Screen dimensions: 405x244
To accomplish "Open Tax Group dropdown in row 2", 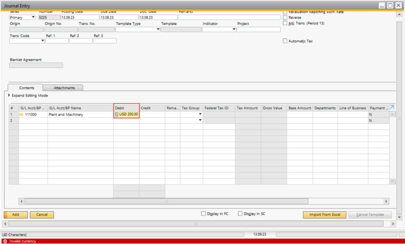I will [200, 120].
